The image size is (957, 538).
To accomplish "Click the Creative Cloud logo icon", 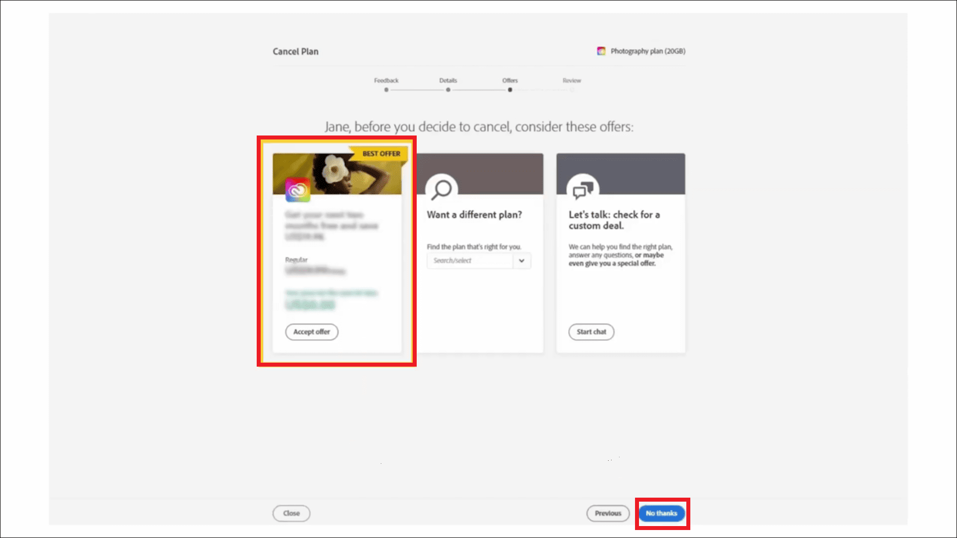I will (298, 190).
